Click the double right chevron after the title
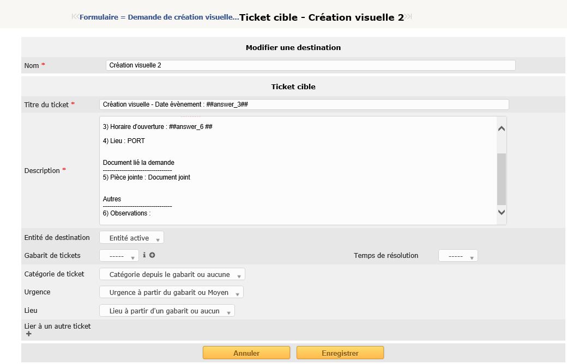This screenshot has width=567, height=364. click(x=407, y=17)
